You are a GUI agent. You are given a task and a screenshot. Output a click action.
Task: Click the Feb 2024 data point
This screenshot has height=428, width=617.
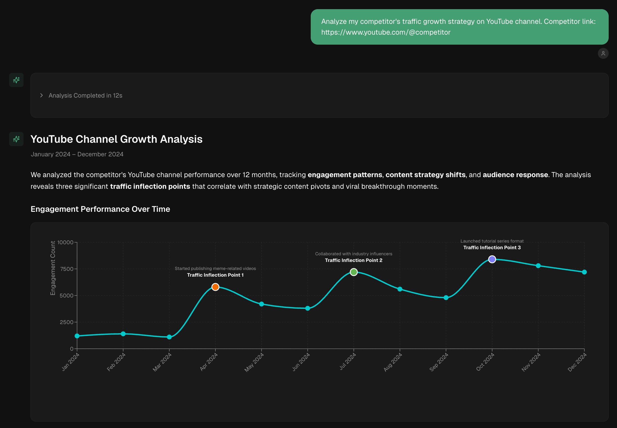pyautogui.click(x=123, y=334)
